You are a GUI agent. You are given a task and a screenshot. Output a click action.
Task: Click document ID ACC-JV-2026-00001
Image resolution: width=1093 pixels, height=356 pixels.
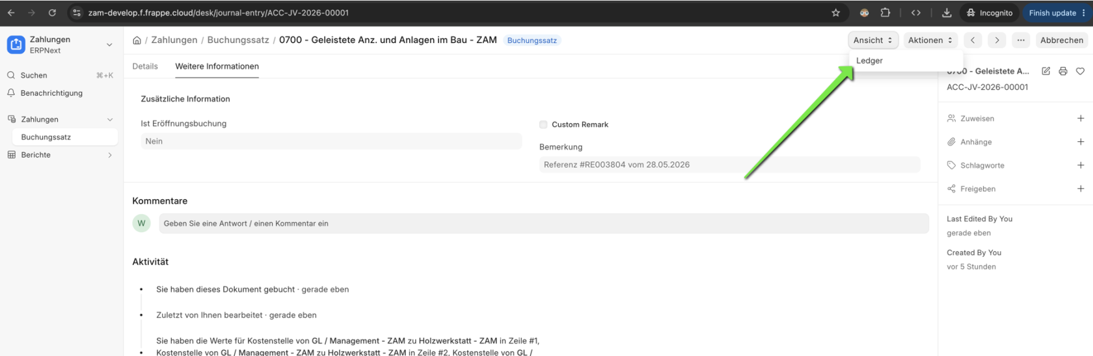pyautogui.click(x=988, y=87)
